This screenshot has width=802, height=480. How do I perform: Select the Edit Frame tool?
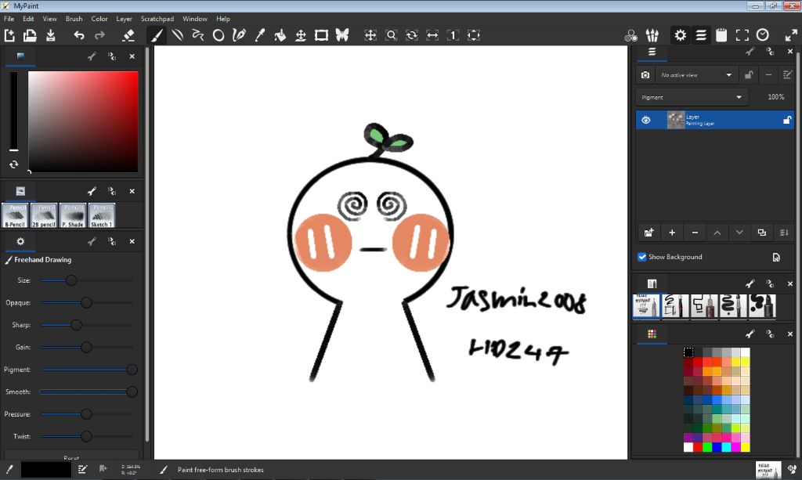(321, 35)
